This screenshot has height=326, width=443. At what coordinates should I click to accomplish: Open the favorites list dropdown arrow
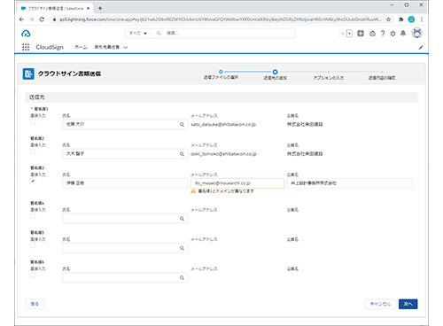coord(349,34)
